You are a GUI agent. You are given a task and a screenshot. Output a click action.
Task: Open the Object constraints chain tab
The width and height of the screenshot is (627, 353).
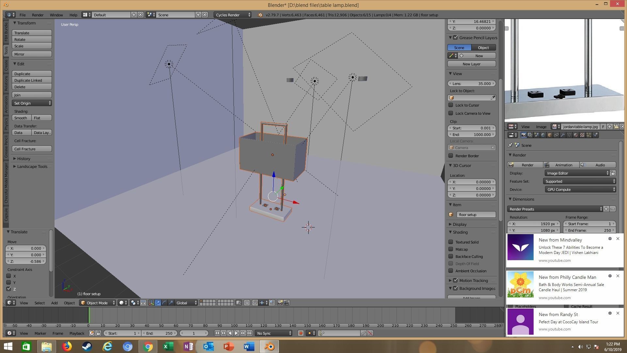556,135
